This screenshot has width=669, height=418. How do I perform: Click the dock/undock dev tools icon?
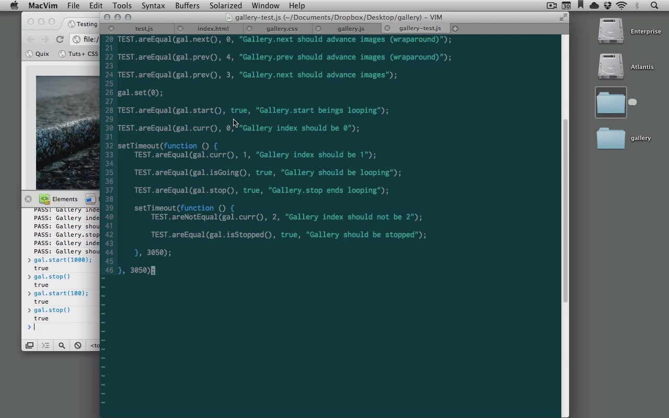(x=30, y=345)
